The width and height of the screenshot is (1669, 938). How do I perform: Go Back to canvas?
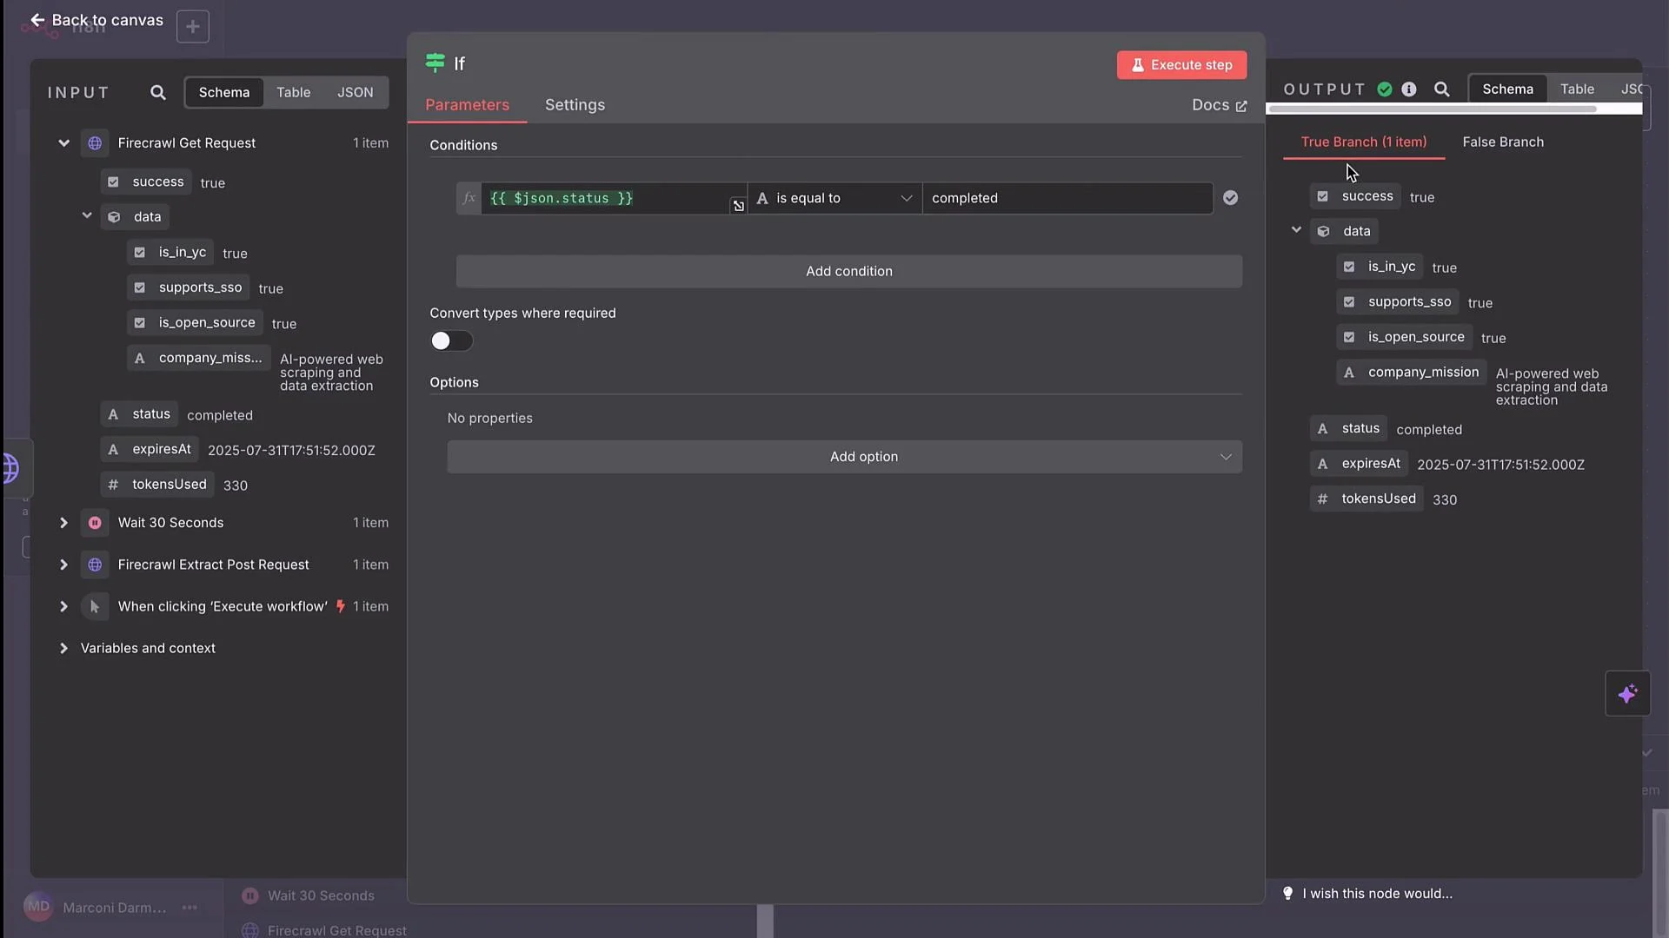tap(96, 20)
